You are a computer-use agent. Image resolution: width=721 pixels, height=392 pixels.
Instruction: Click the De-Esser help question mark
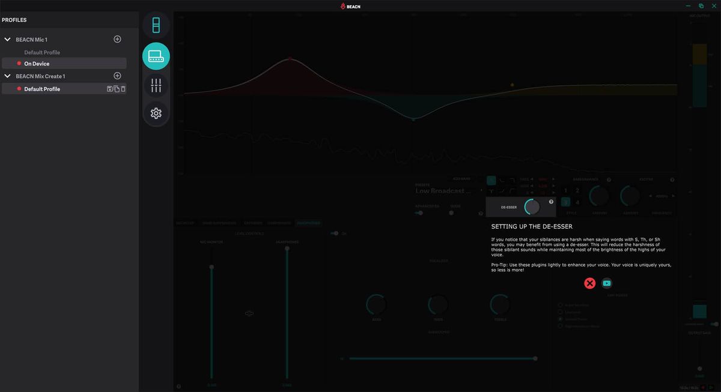tap(551, 201)
